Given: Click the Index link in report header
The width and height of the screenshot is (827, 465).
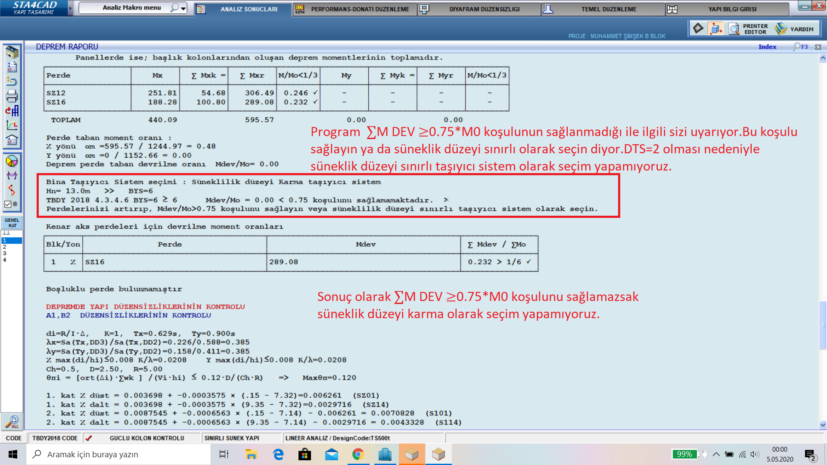Looking at the screenshot, I should (767, 47).
